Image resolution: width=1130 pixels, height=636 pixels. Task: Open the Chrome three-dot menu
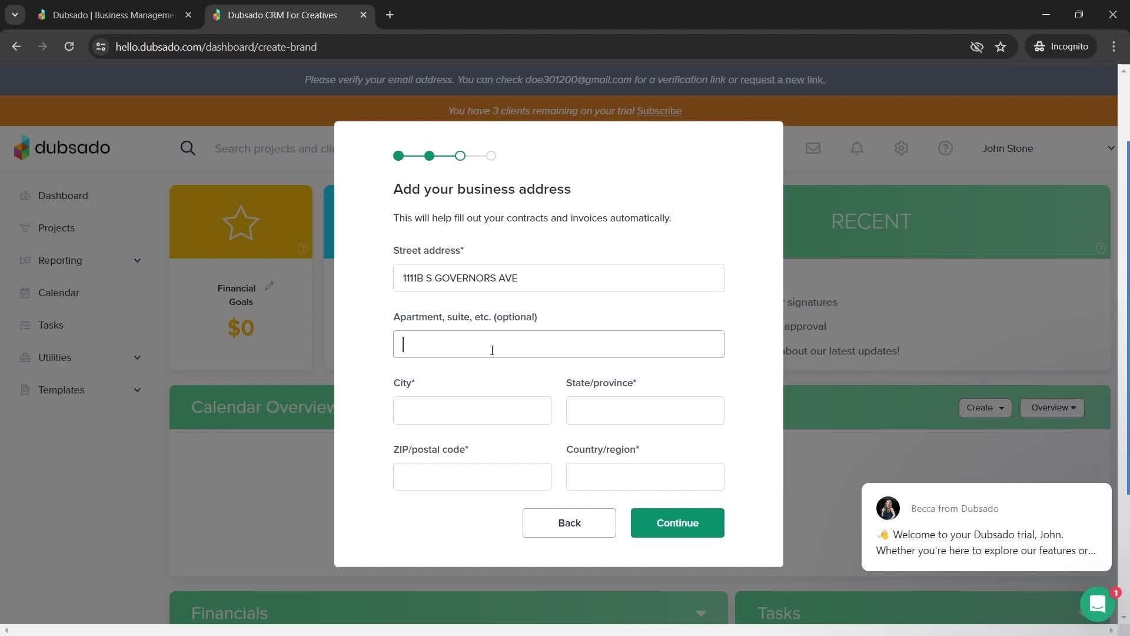click(1114, 47)
